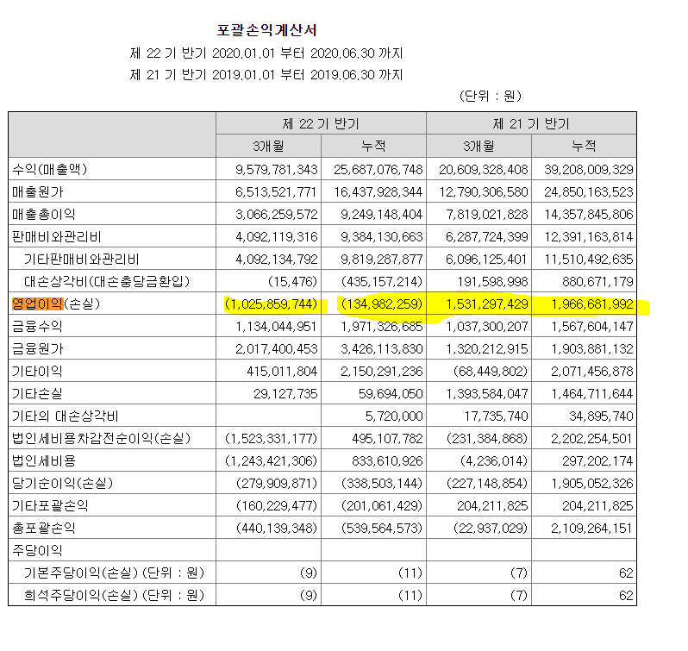Select the value 12,391,163,814
The image size is (688, 651).
[x=588, y=236]
